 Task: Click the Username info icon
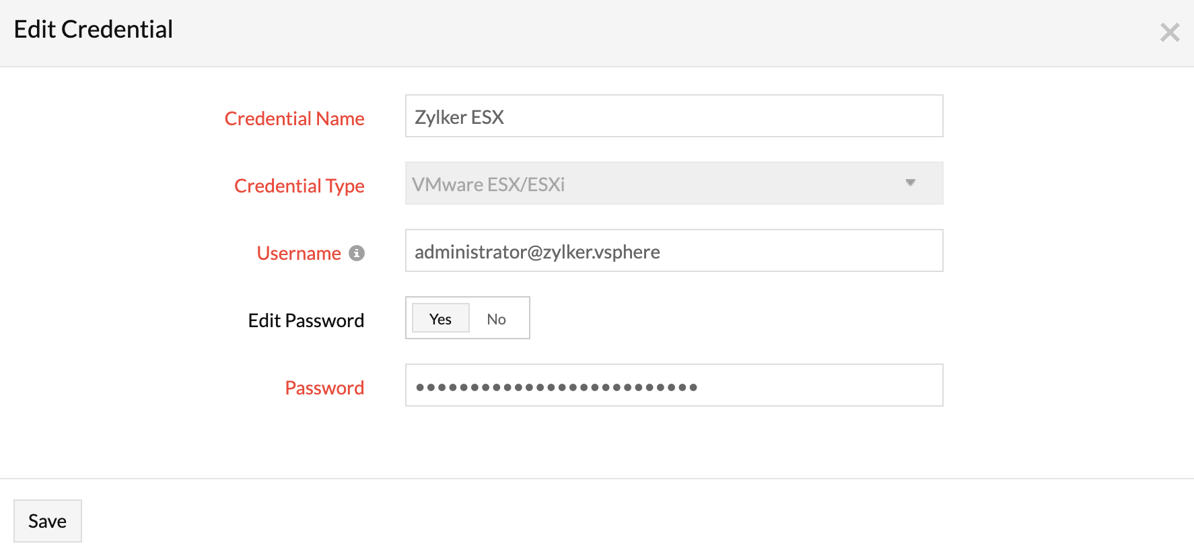pos(357,253)
